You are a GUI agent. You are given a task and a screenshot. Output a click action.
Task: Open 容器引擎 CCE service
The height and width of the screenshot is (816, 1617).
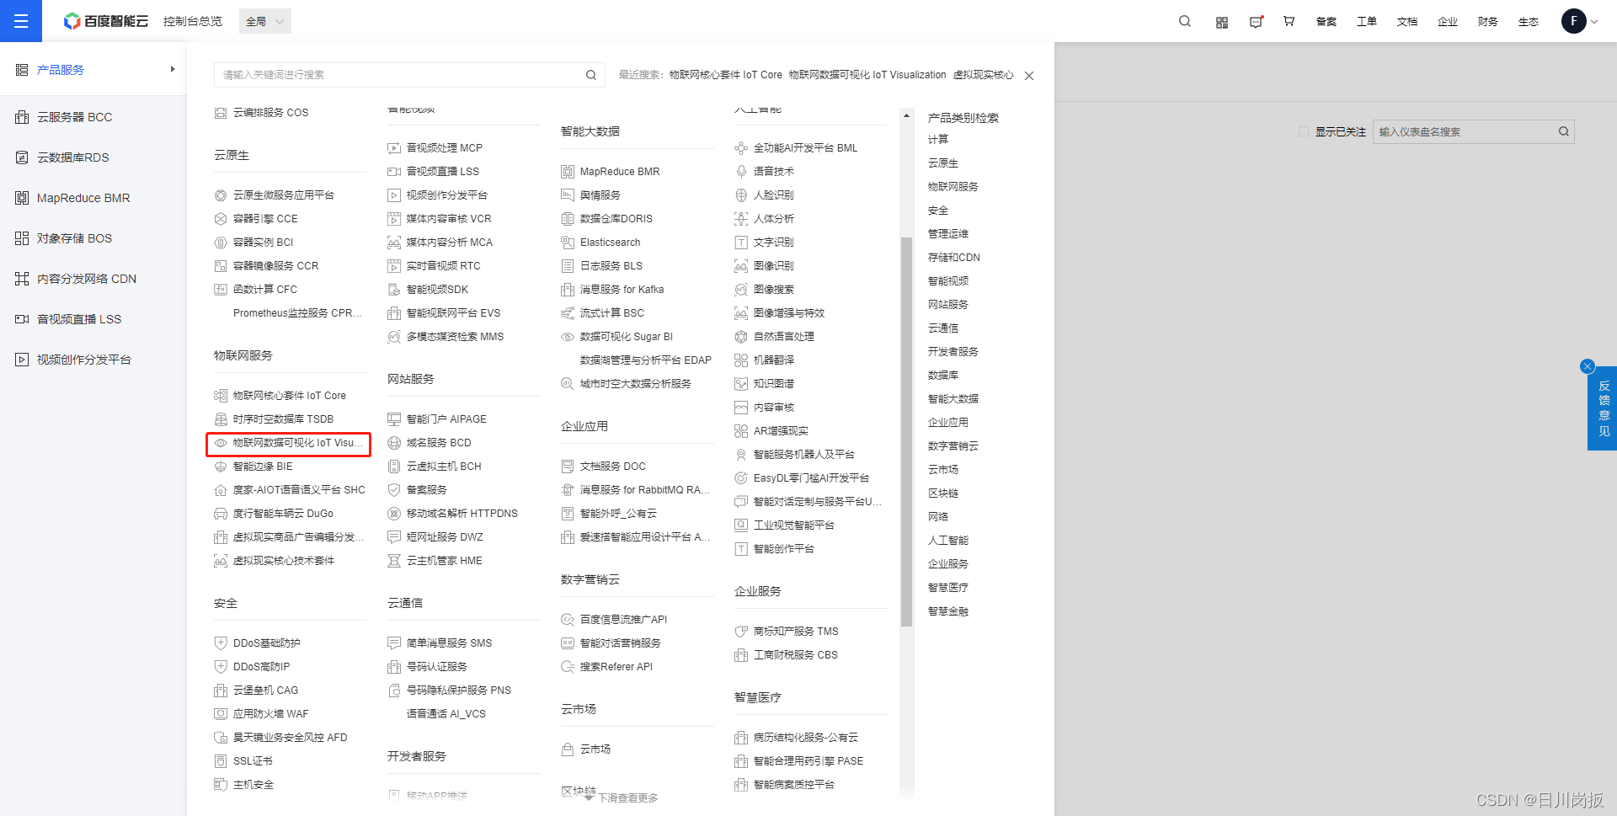pos(265,219)
